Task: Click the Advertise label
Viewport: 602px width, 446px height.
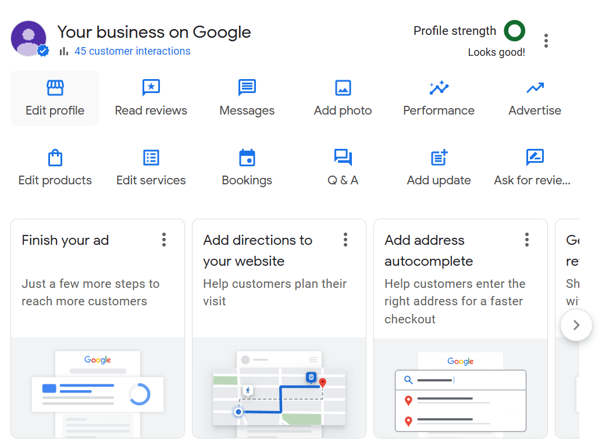Action: coord(535,110)
